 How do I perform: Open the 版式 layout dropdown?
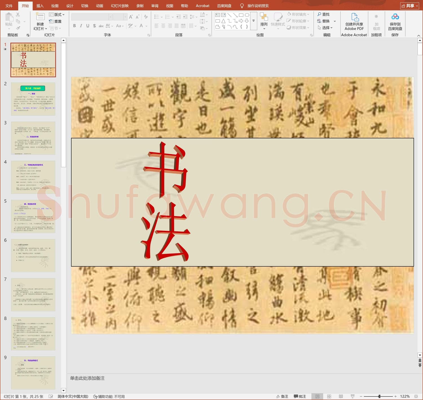tap(57, 15)
